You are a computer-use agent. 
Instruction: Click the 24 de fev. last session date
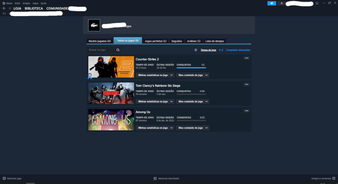coord(161,68)
